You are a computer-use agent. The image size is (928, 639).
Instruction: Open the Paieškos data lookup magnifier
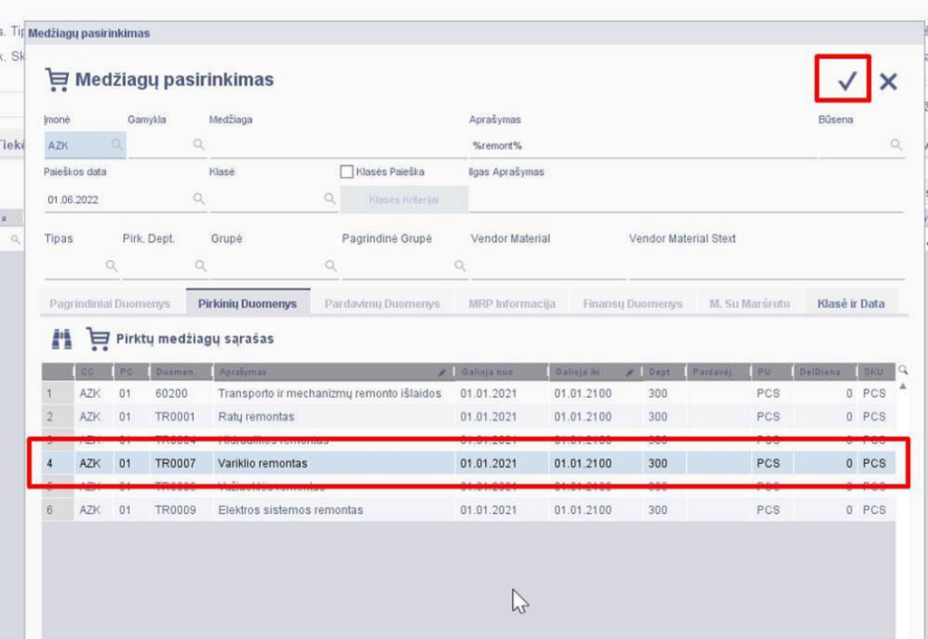[199, 198]
